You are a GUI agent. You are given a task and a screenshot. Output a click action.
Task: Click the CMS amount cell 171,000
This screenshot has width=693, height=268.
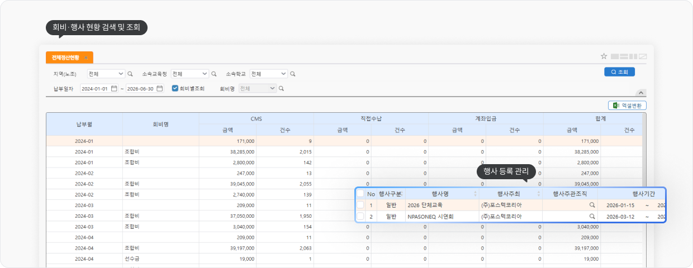(x=227, y=141)
